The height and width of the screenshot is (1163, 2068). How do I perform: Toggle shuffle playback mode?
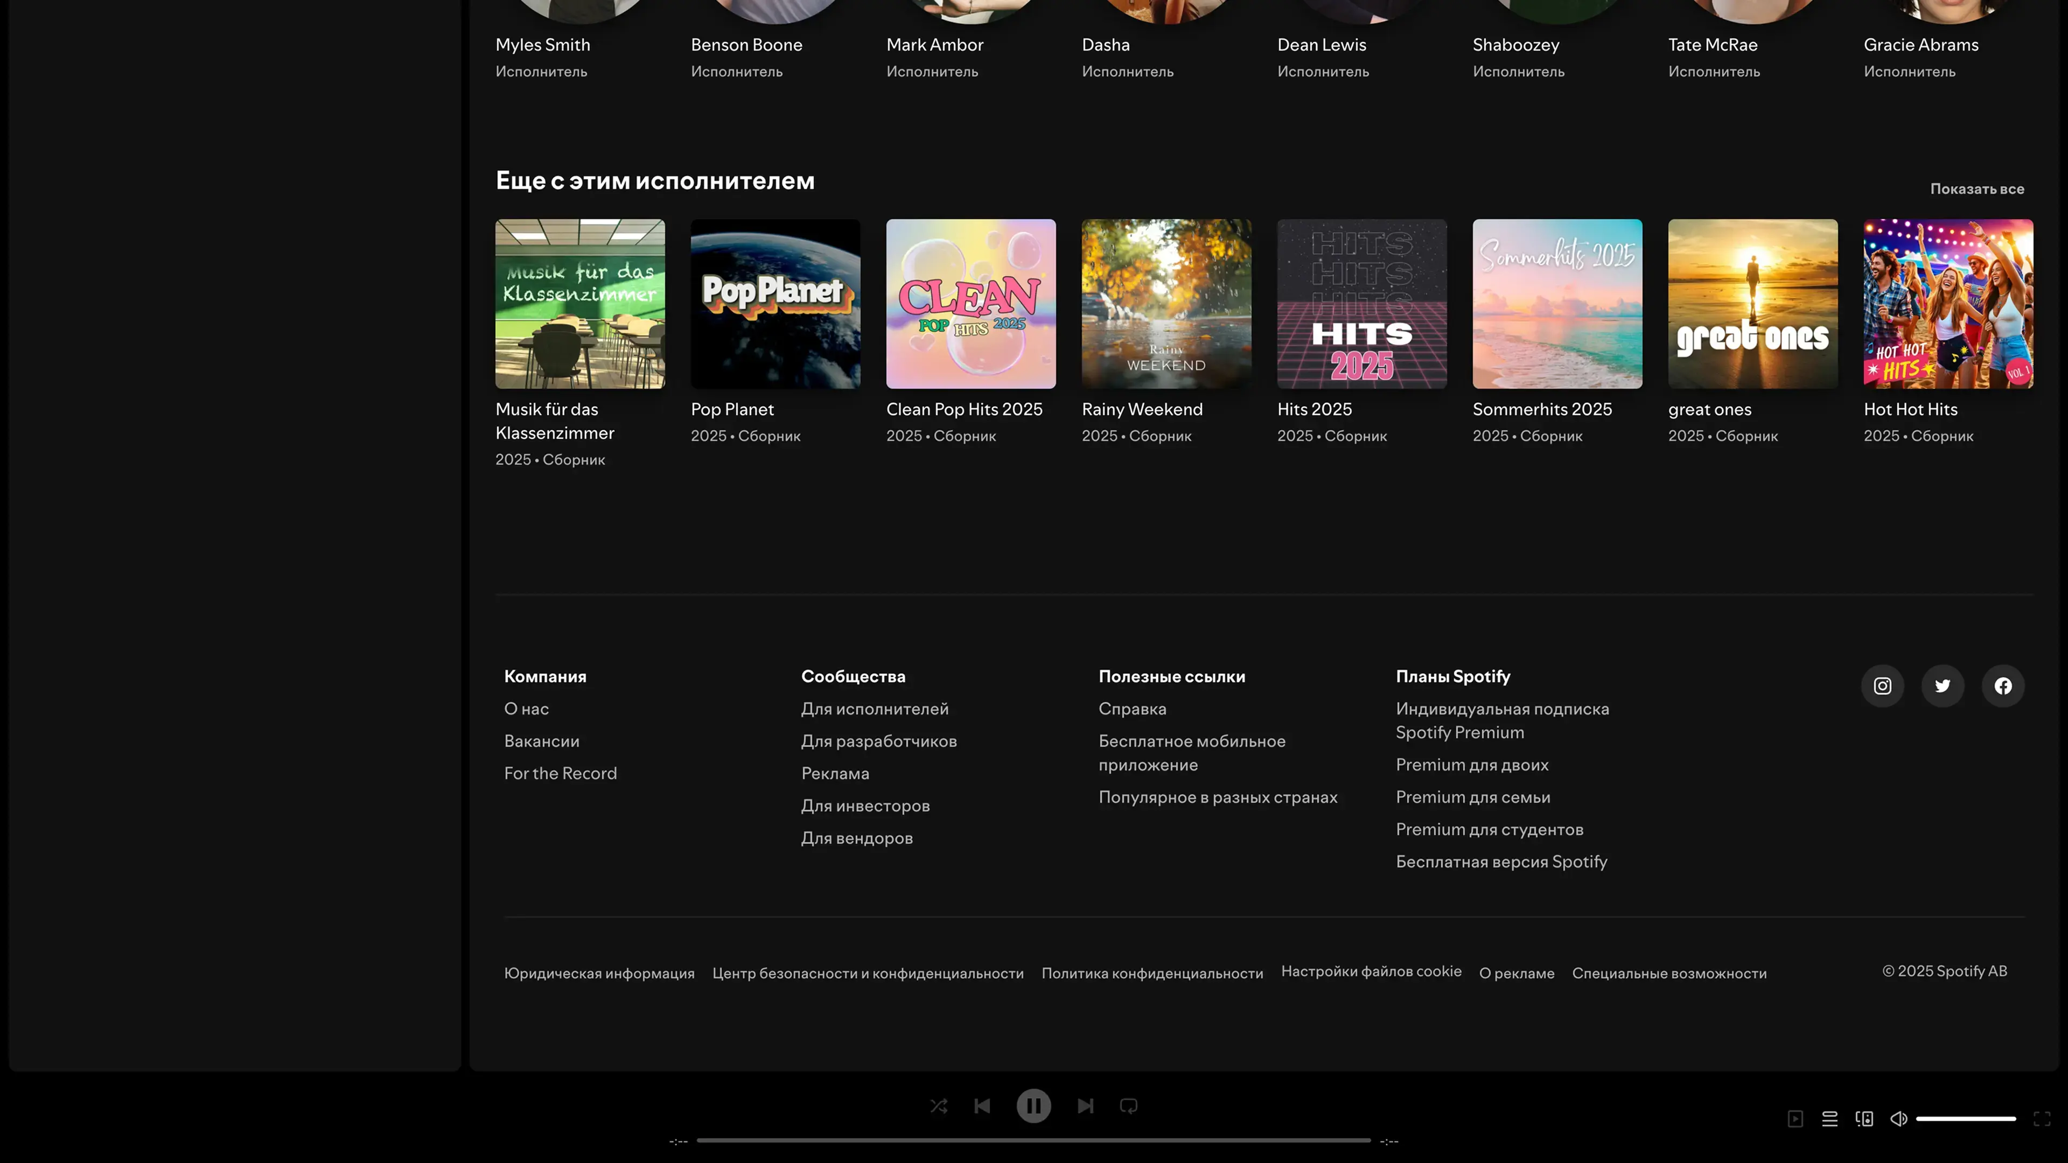939,1106
